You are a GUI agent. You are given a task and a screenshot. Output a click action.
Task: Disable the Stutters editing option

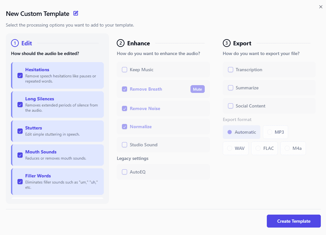coord(20,131)
